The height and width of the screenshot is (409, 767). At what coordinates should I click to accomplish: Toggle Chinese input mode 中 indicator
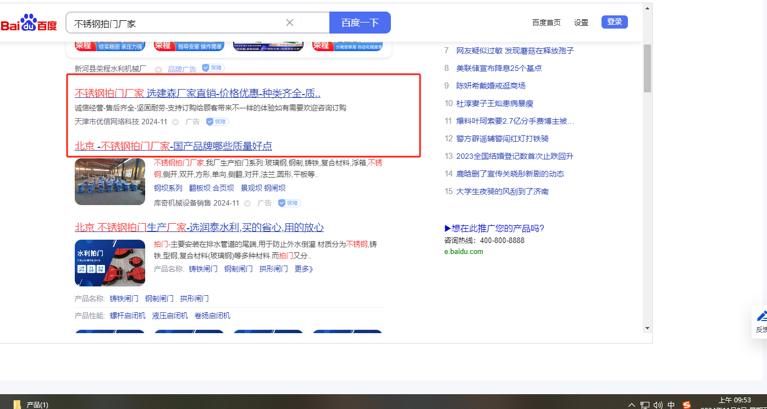click(671, 405)
